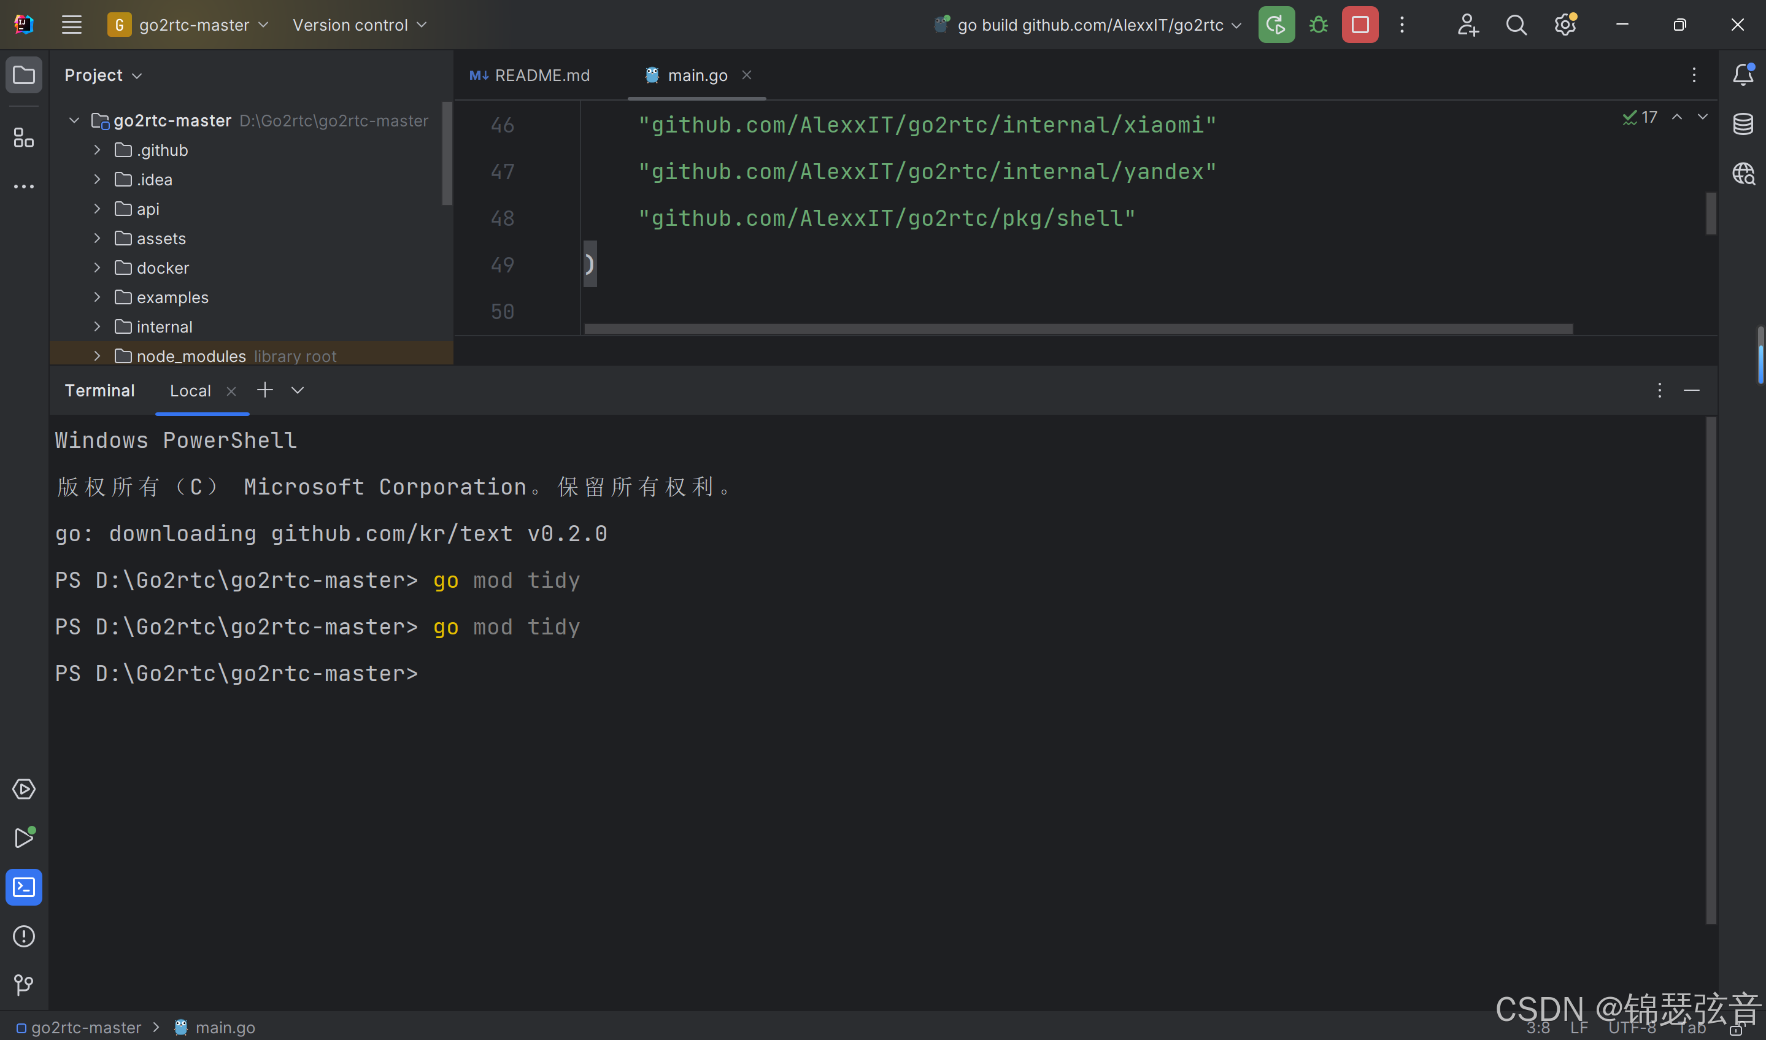Toggle the Terminal tool window button

pos(24,887)
